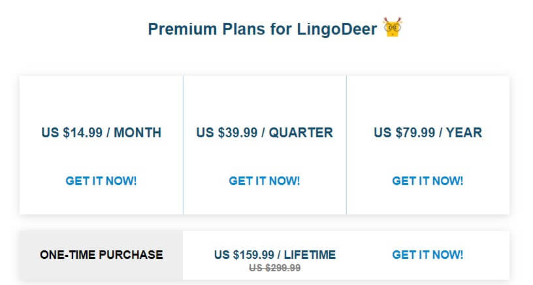Click the word YEAR in the third plan

point(464,133)
